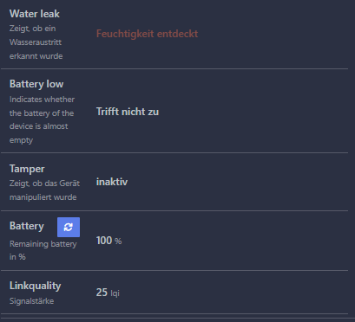
Task: Select the 'Trifft nicht zu' value
Action: (128, 112)
